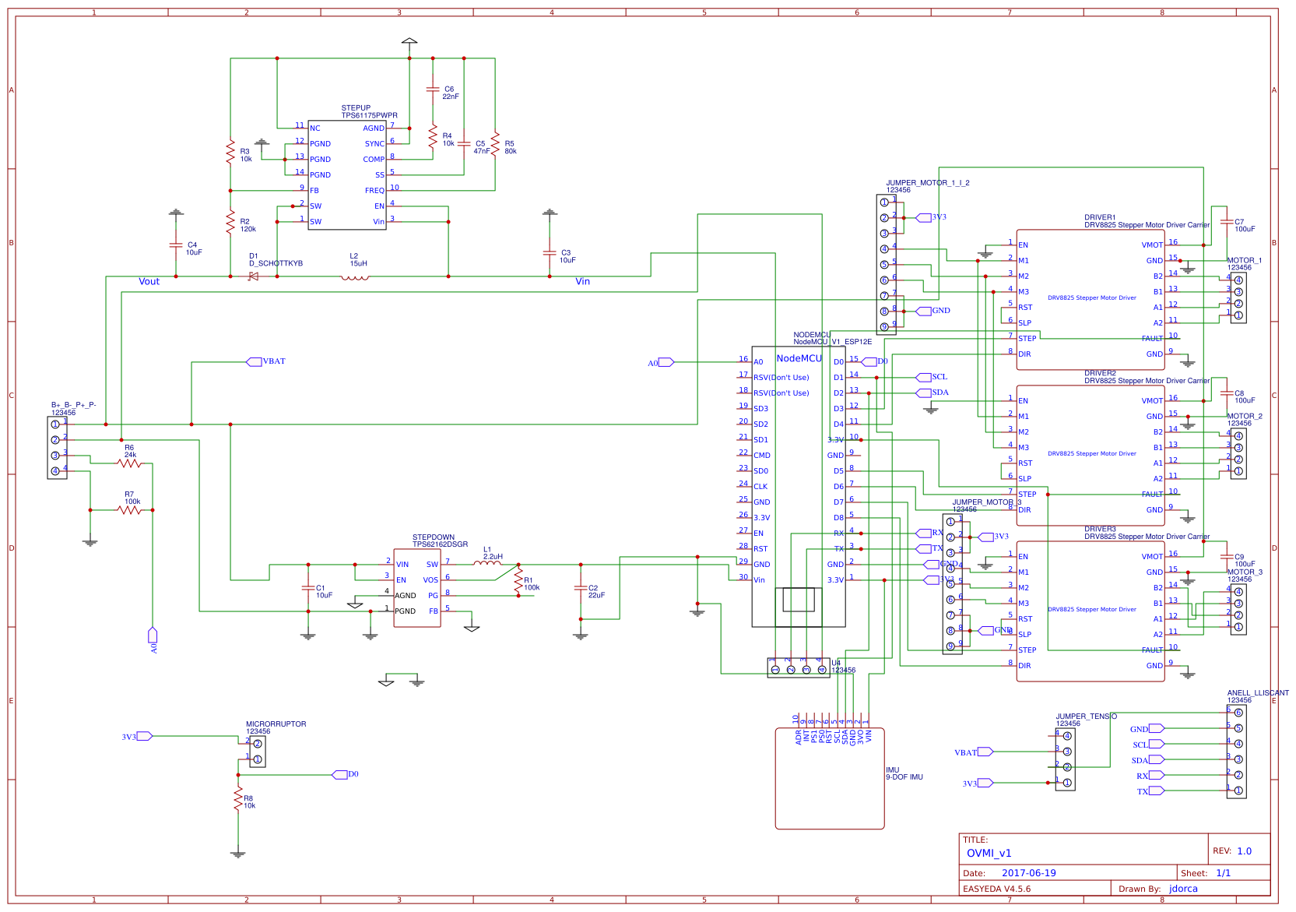This screenshot has height=912, width=1296.
Task: Select the date 2017-06-19 in title block
Action: click(x=1029, y=873)
